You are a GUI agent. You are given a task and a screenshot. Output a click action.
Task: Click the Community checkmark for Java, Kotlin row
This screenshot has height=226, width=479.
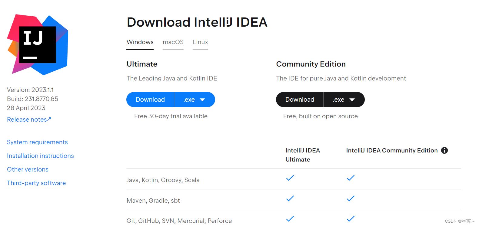(x=351, y=178)
